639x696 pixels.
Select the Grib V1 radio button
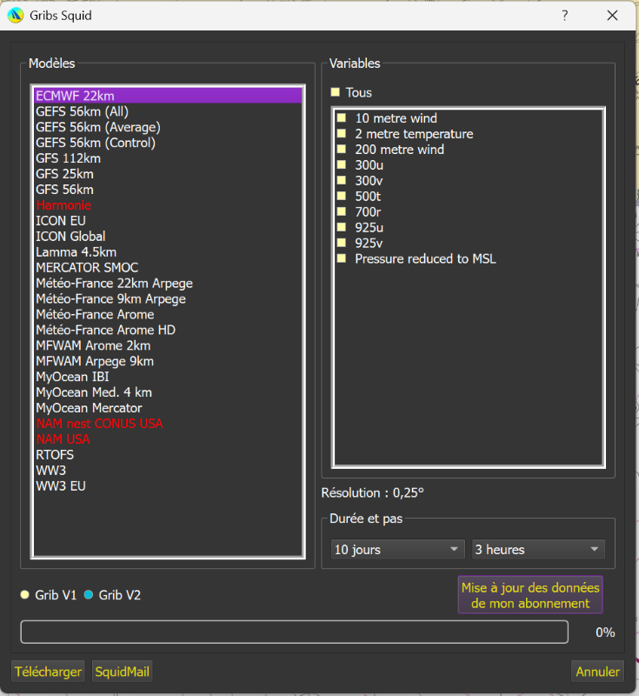tap(25, 595)
